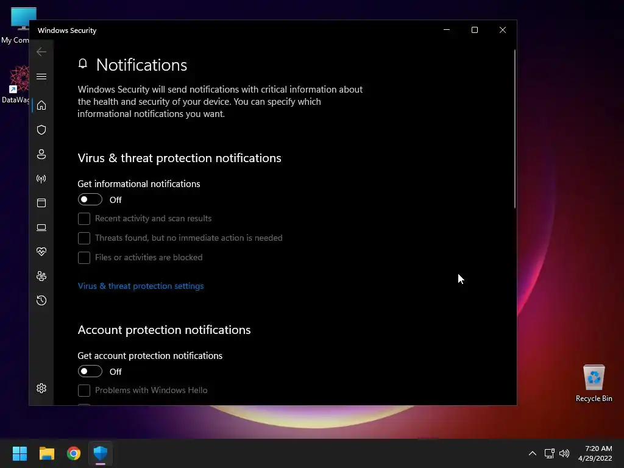Check Problems with Windows Hello
This screenshot has height=468, width=624.
click(x=84, y=391)
